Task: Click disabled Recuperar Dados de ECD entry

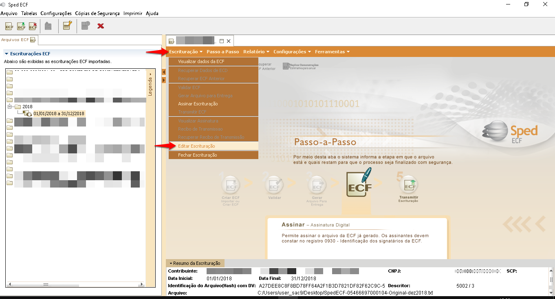Action: [214, 70]
